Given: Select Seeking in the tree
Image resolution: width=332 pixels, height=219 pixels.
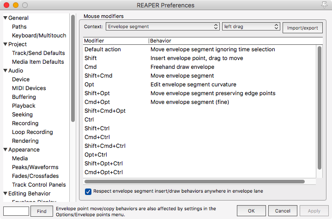Looking at the screenshot, I should coord(23,115).
